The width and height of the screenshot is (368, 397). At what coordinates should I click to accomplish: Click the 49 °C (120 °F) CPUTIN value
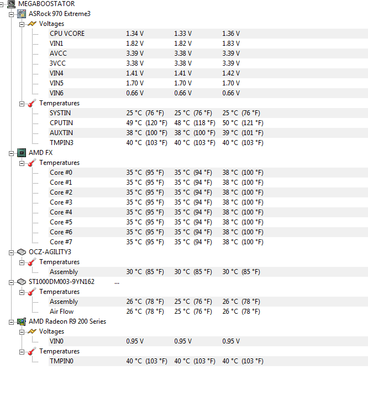pos(146,123)
